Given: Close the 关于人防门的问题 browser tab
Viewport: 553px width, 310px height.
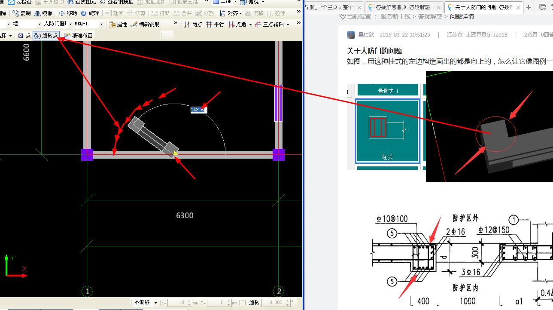Looking at the screenshot, I should [x=519, y=7].
